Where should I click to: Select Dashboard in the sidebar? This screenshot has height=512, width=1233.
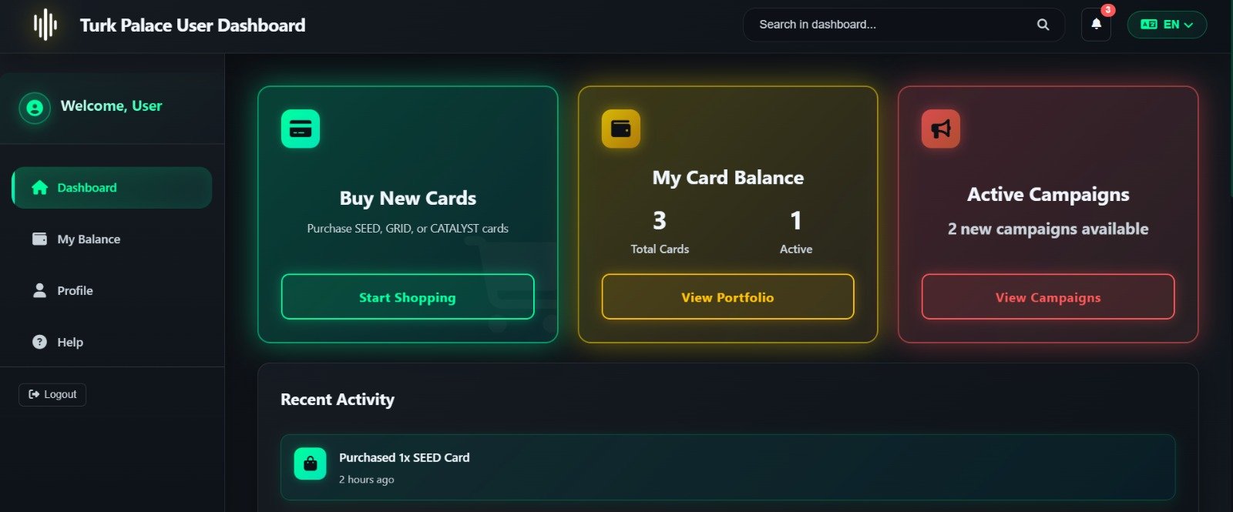(112, 188)
